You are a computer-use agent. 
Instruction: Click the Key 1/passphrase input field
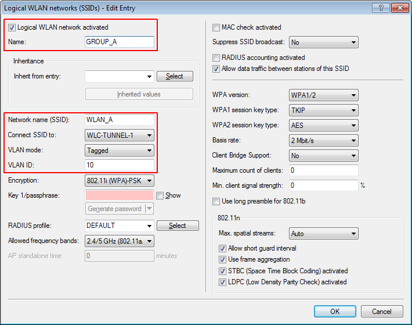(x=119, y=196)
